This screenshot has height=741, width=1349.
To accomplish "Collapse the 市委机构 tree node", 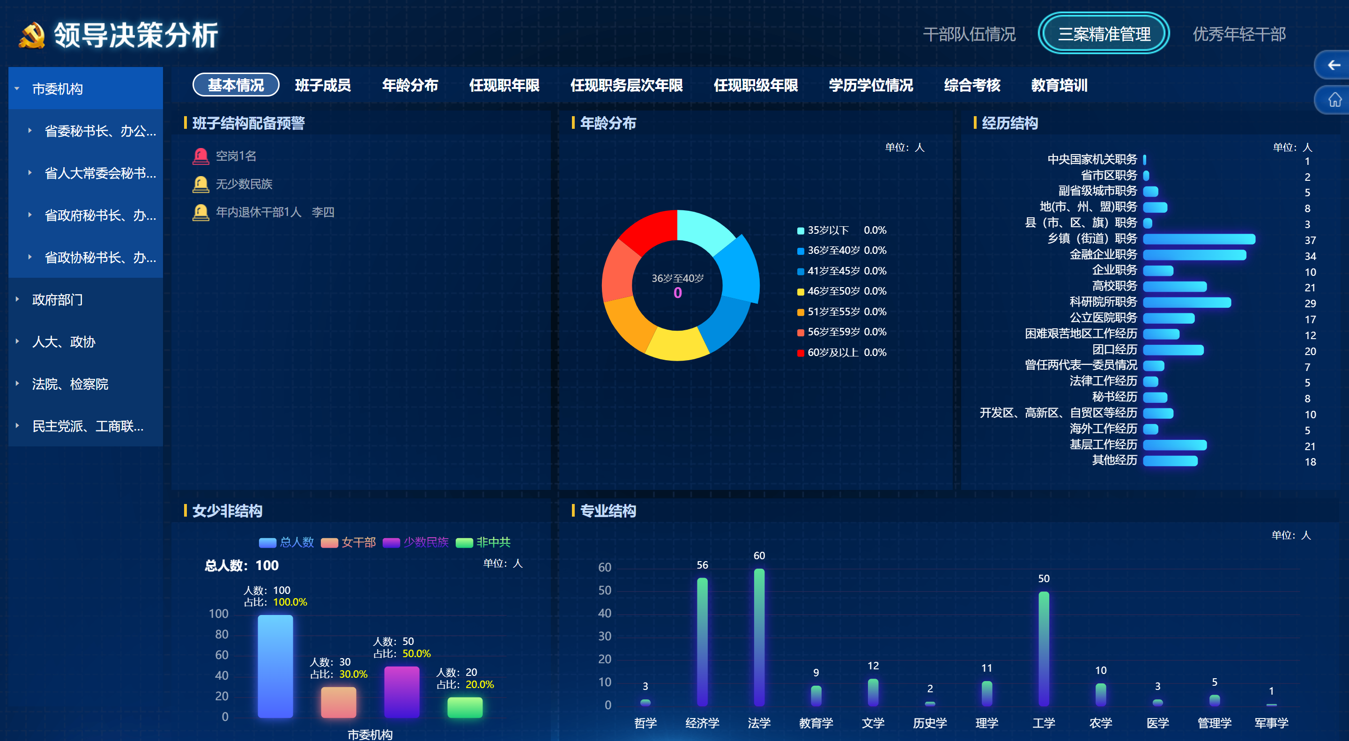I will [x=17, y=89].
